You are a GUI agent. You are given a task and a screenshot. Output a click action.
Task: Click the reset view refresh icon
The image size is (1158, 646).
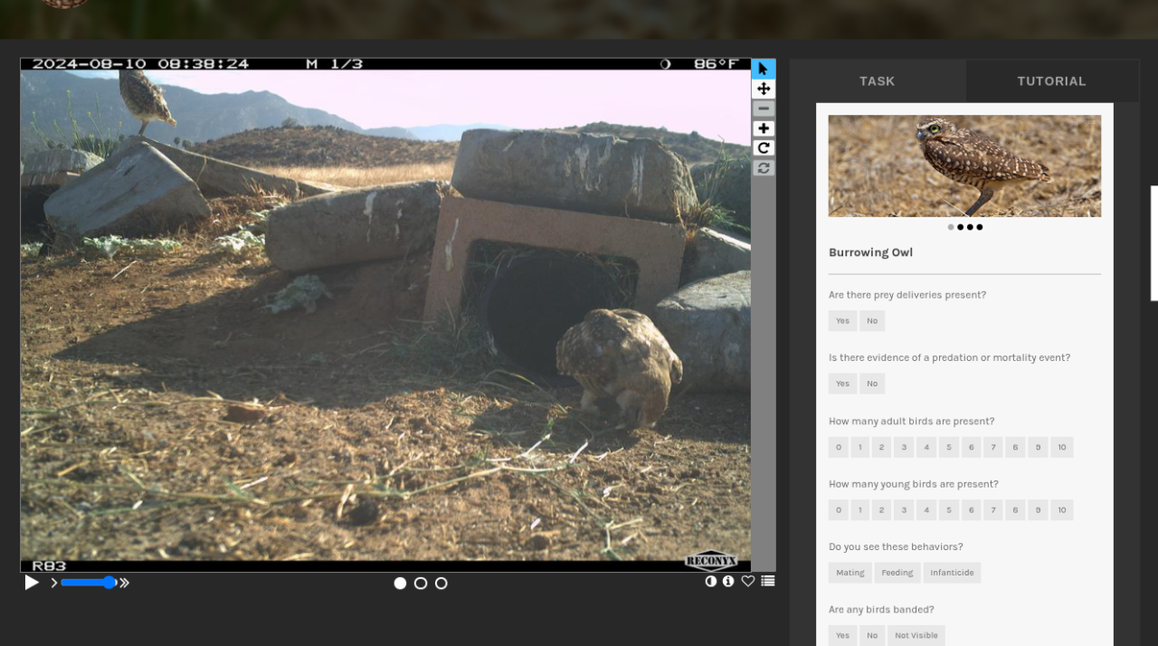click(764, 168)
